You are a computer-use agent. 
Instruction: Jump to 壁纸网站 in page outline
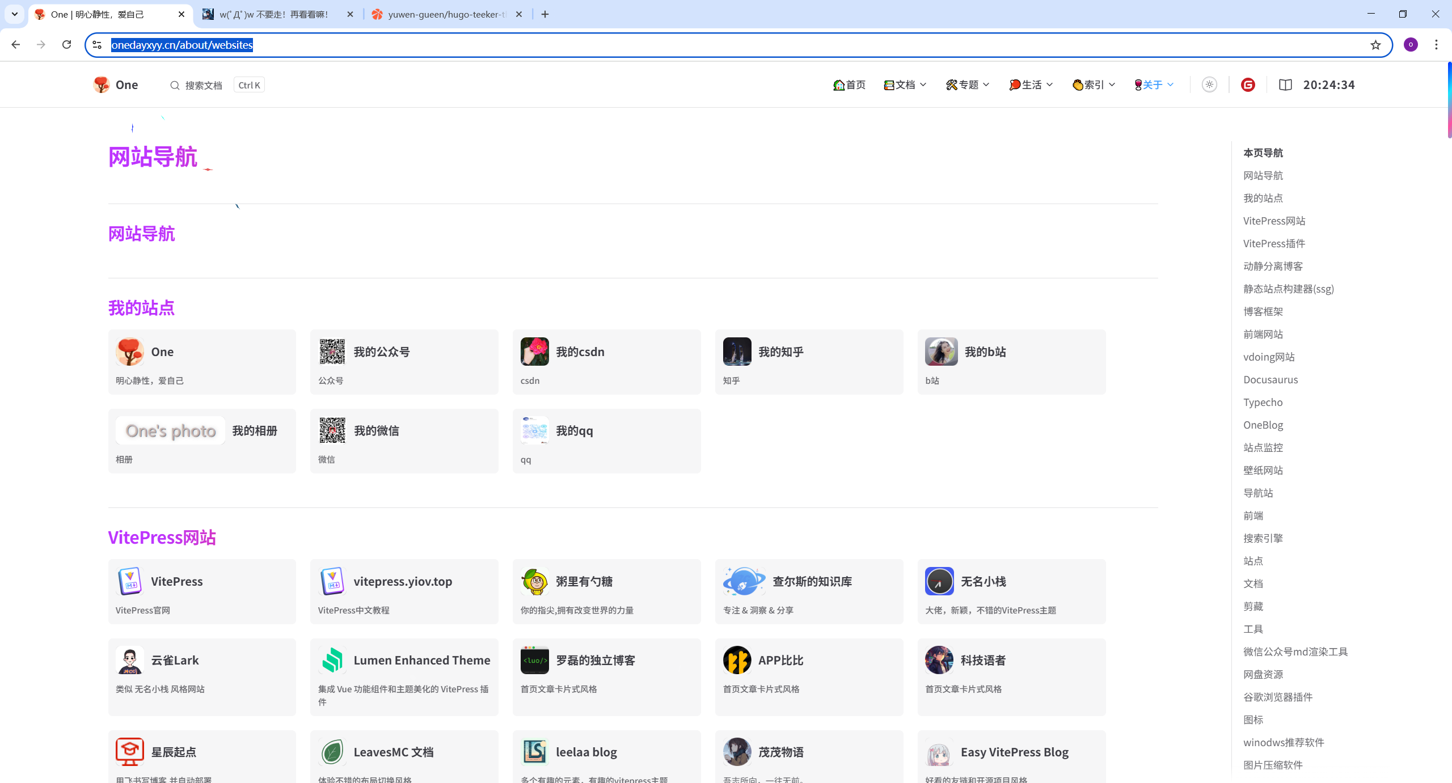click(x=1263, y=470)
